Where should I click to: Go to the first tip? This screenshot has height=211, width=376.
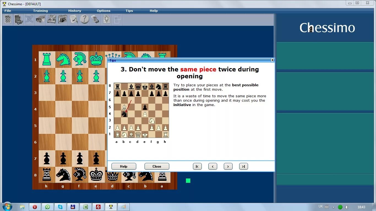[197, 166]
